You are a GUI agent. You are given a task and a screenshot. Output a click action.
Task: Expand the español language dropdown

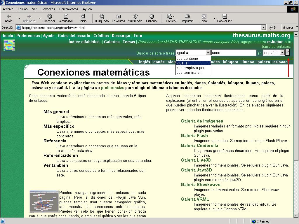(x=282, y=53)
